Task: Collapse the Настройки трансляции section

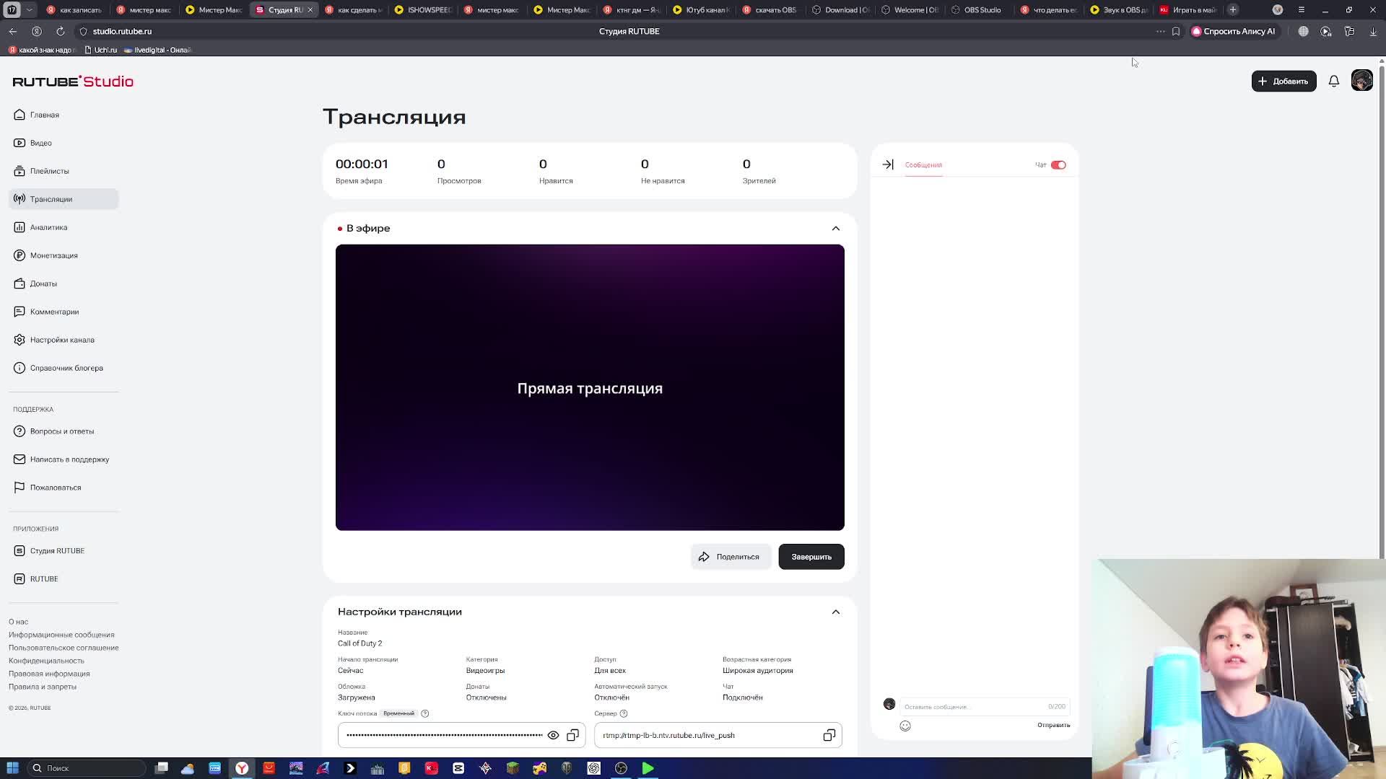Action: (835, 612)
